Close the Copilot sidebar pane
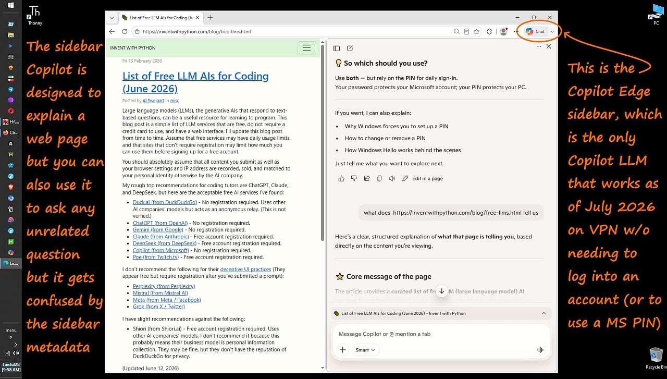This screenshot has height=379, width=667. click(549, 46)
